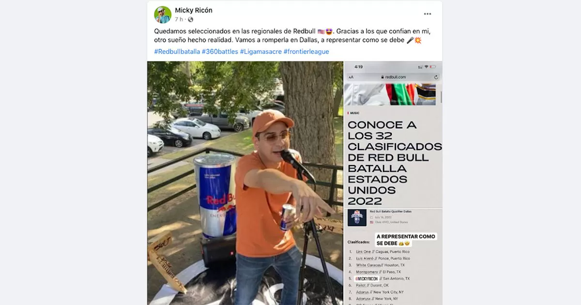Viewport: 581px width, 305px height.
Task: Click the A REPRESENTAR COMO SE DEBE sticker
Action: pyautogui.click(x=406, y=240)
